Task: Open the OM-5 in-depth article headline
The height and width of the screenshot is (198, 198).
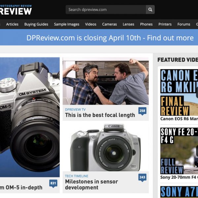Action: point(21,187)
